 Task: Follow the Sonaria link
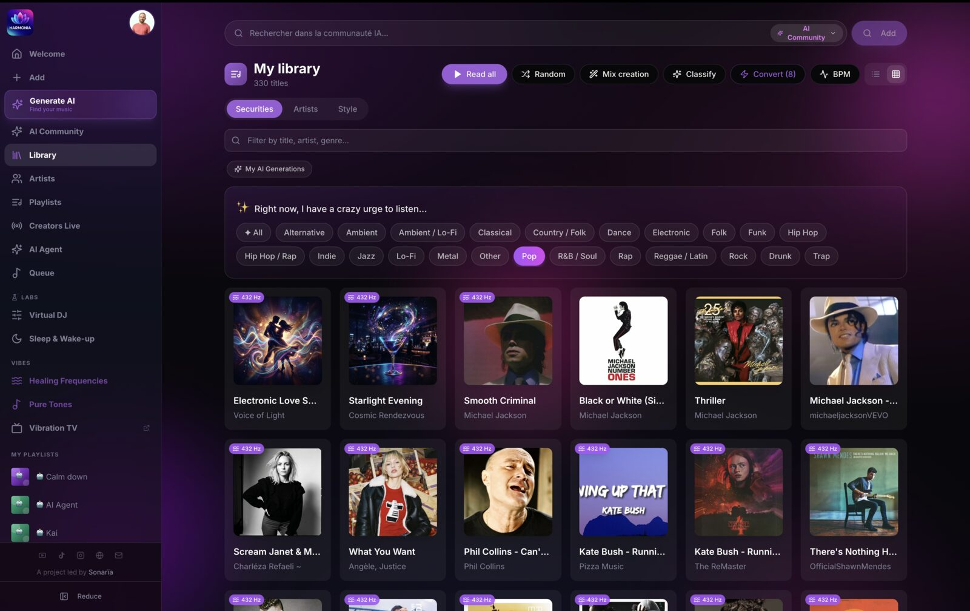point(101,573)
